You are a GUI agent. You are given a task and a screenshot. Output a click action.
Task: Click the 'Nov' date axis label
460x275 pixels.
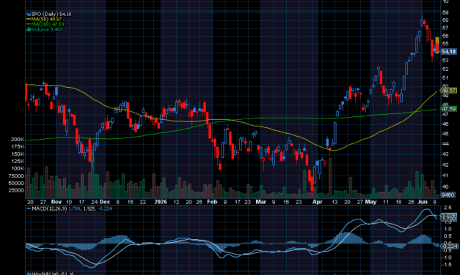[x=56, y=202]
